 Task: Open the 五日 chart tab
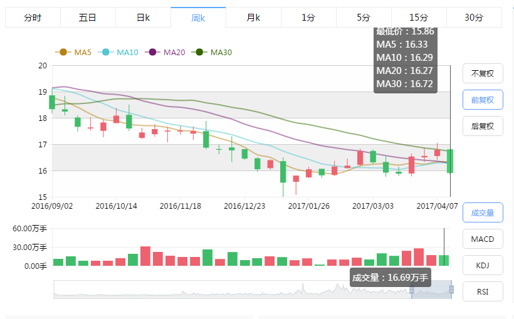[88, 18]
